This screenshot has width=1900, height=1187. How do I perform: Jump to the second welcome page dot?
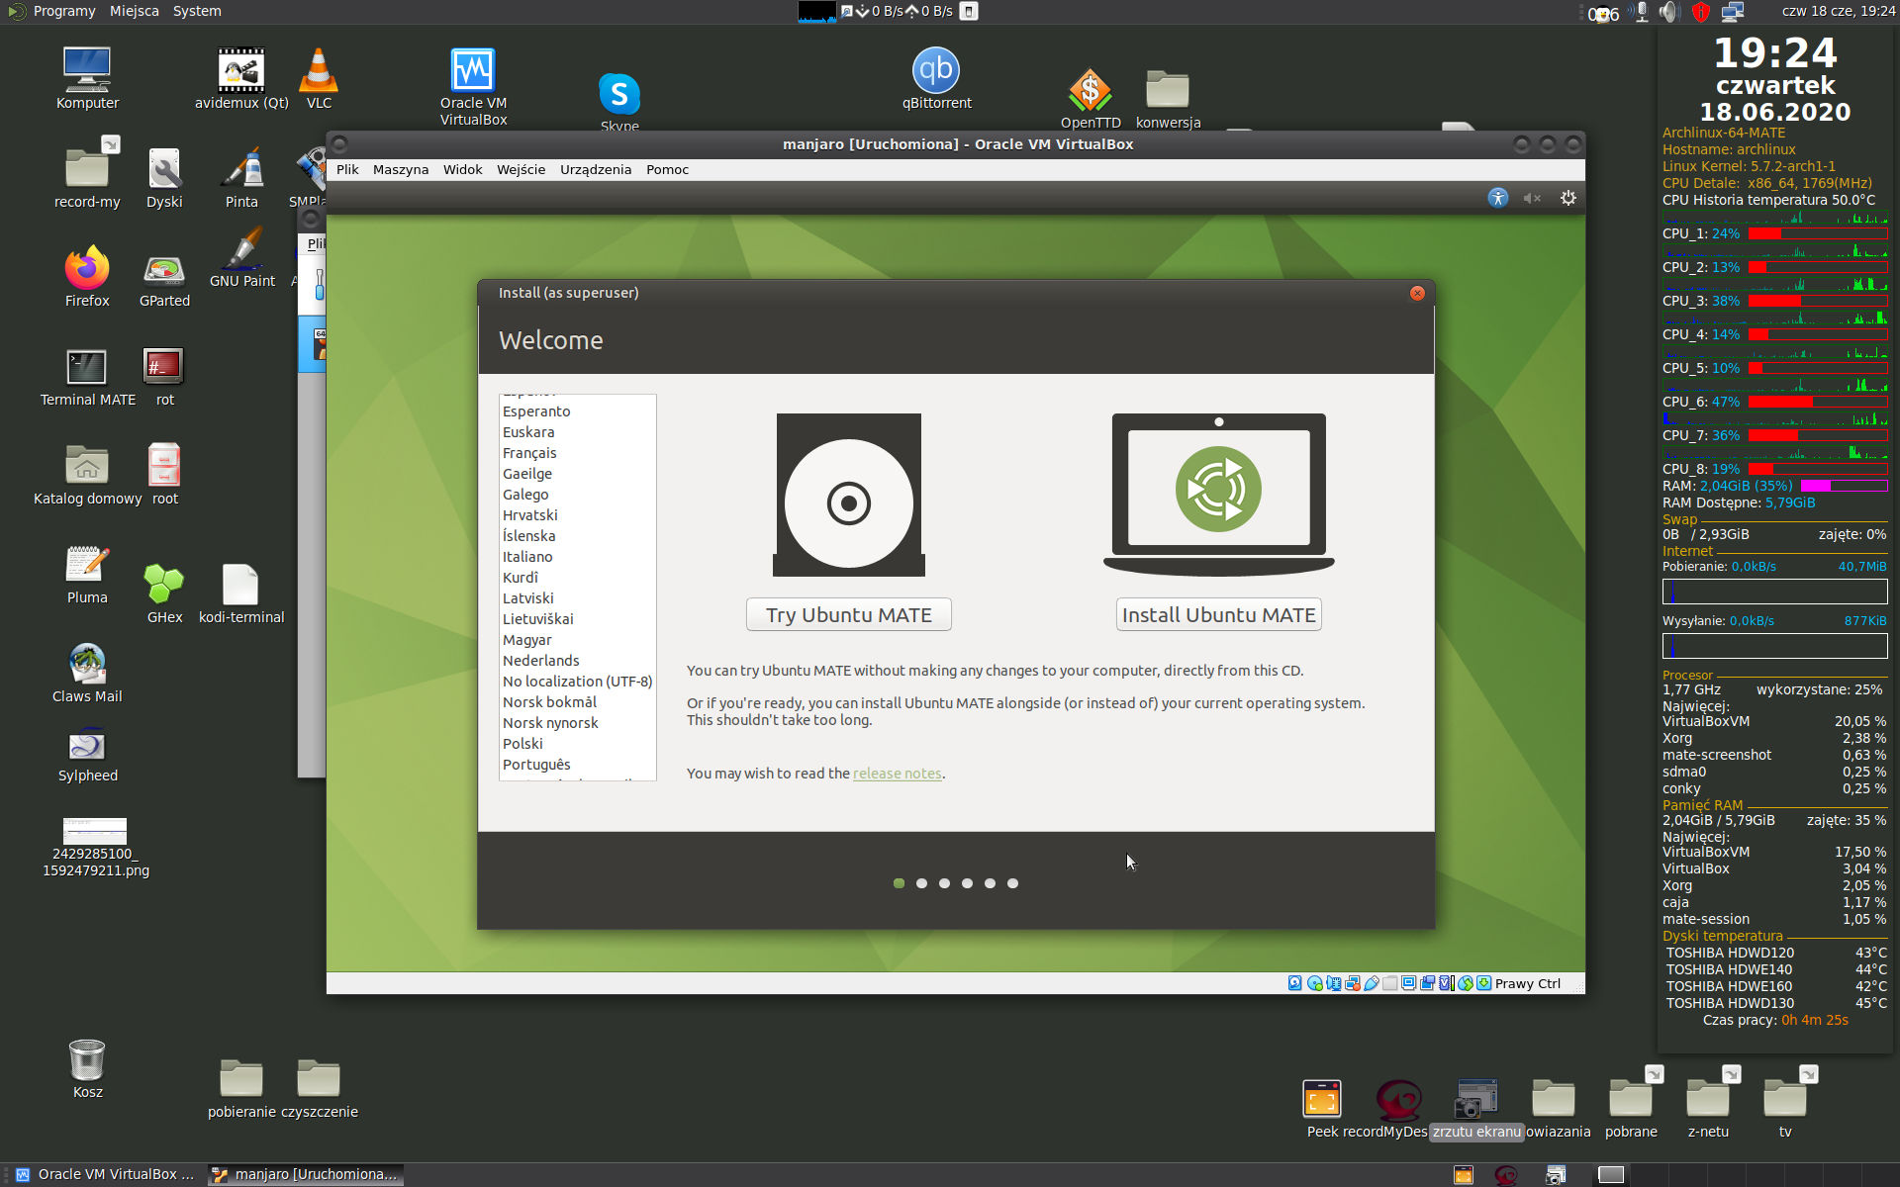pos(921,883)
